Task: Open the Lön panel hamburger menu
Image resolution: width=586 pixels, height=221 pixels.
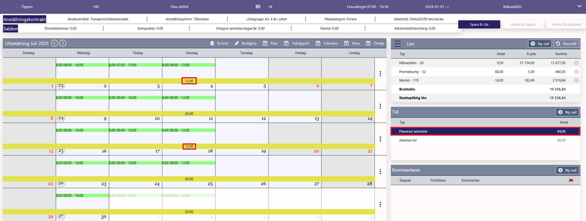Action: (397, 44)
